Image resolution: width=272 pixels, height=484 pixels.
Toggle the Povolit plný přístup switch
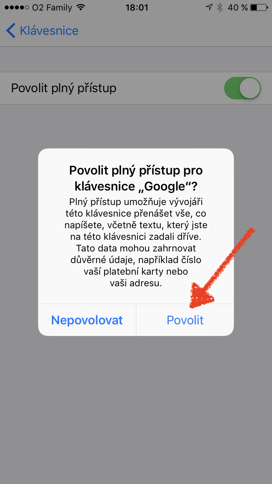click(243, 88)
